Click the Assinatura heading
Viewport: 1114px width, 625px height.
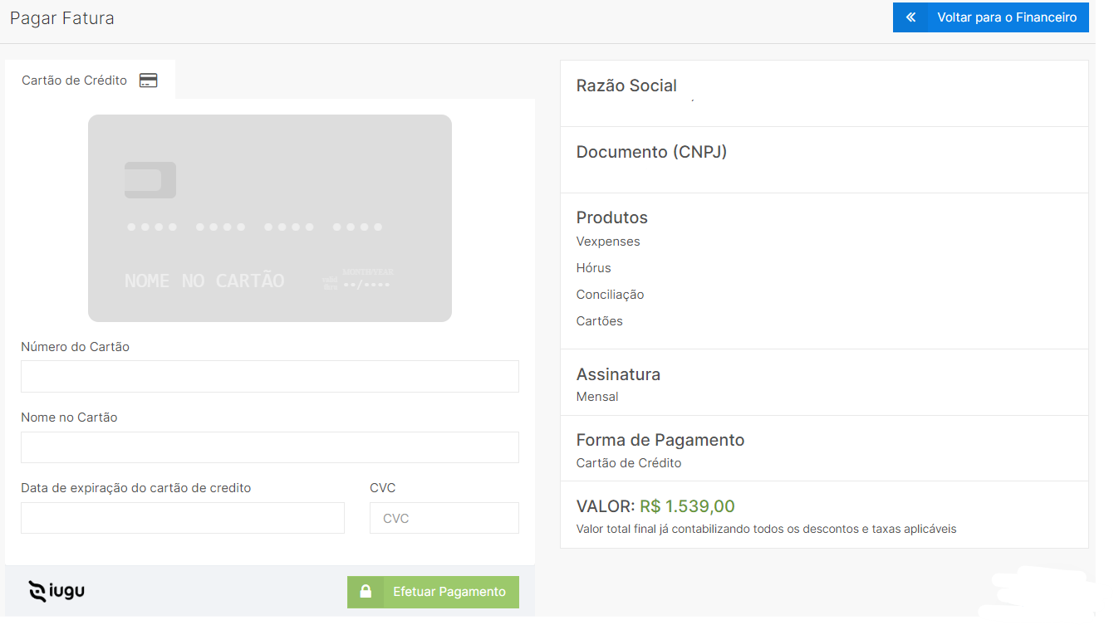point(619,374)
